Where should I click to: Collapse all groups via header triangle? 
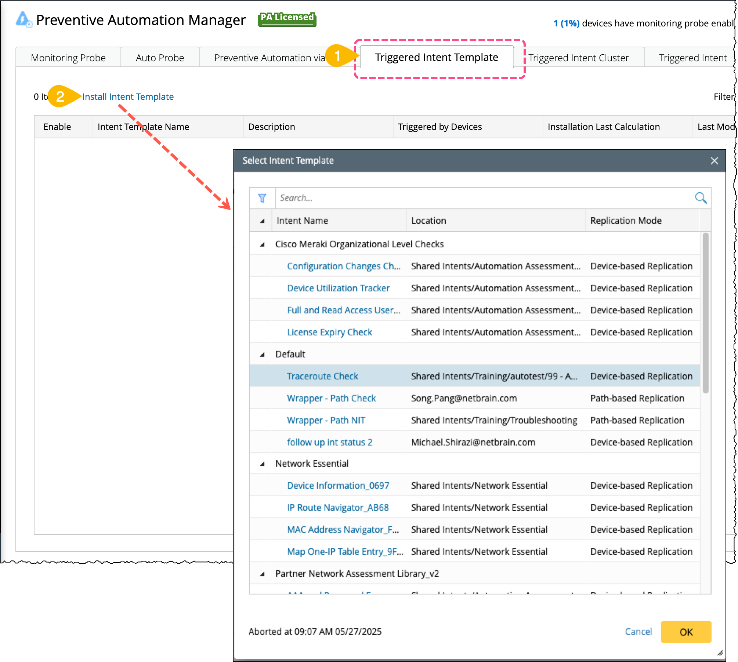click(x=262, y=221)
